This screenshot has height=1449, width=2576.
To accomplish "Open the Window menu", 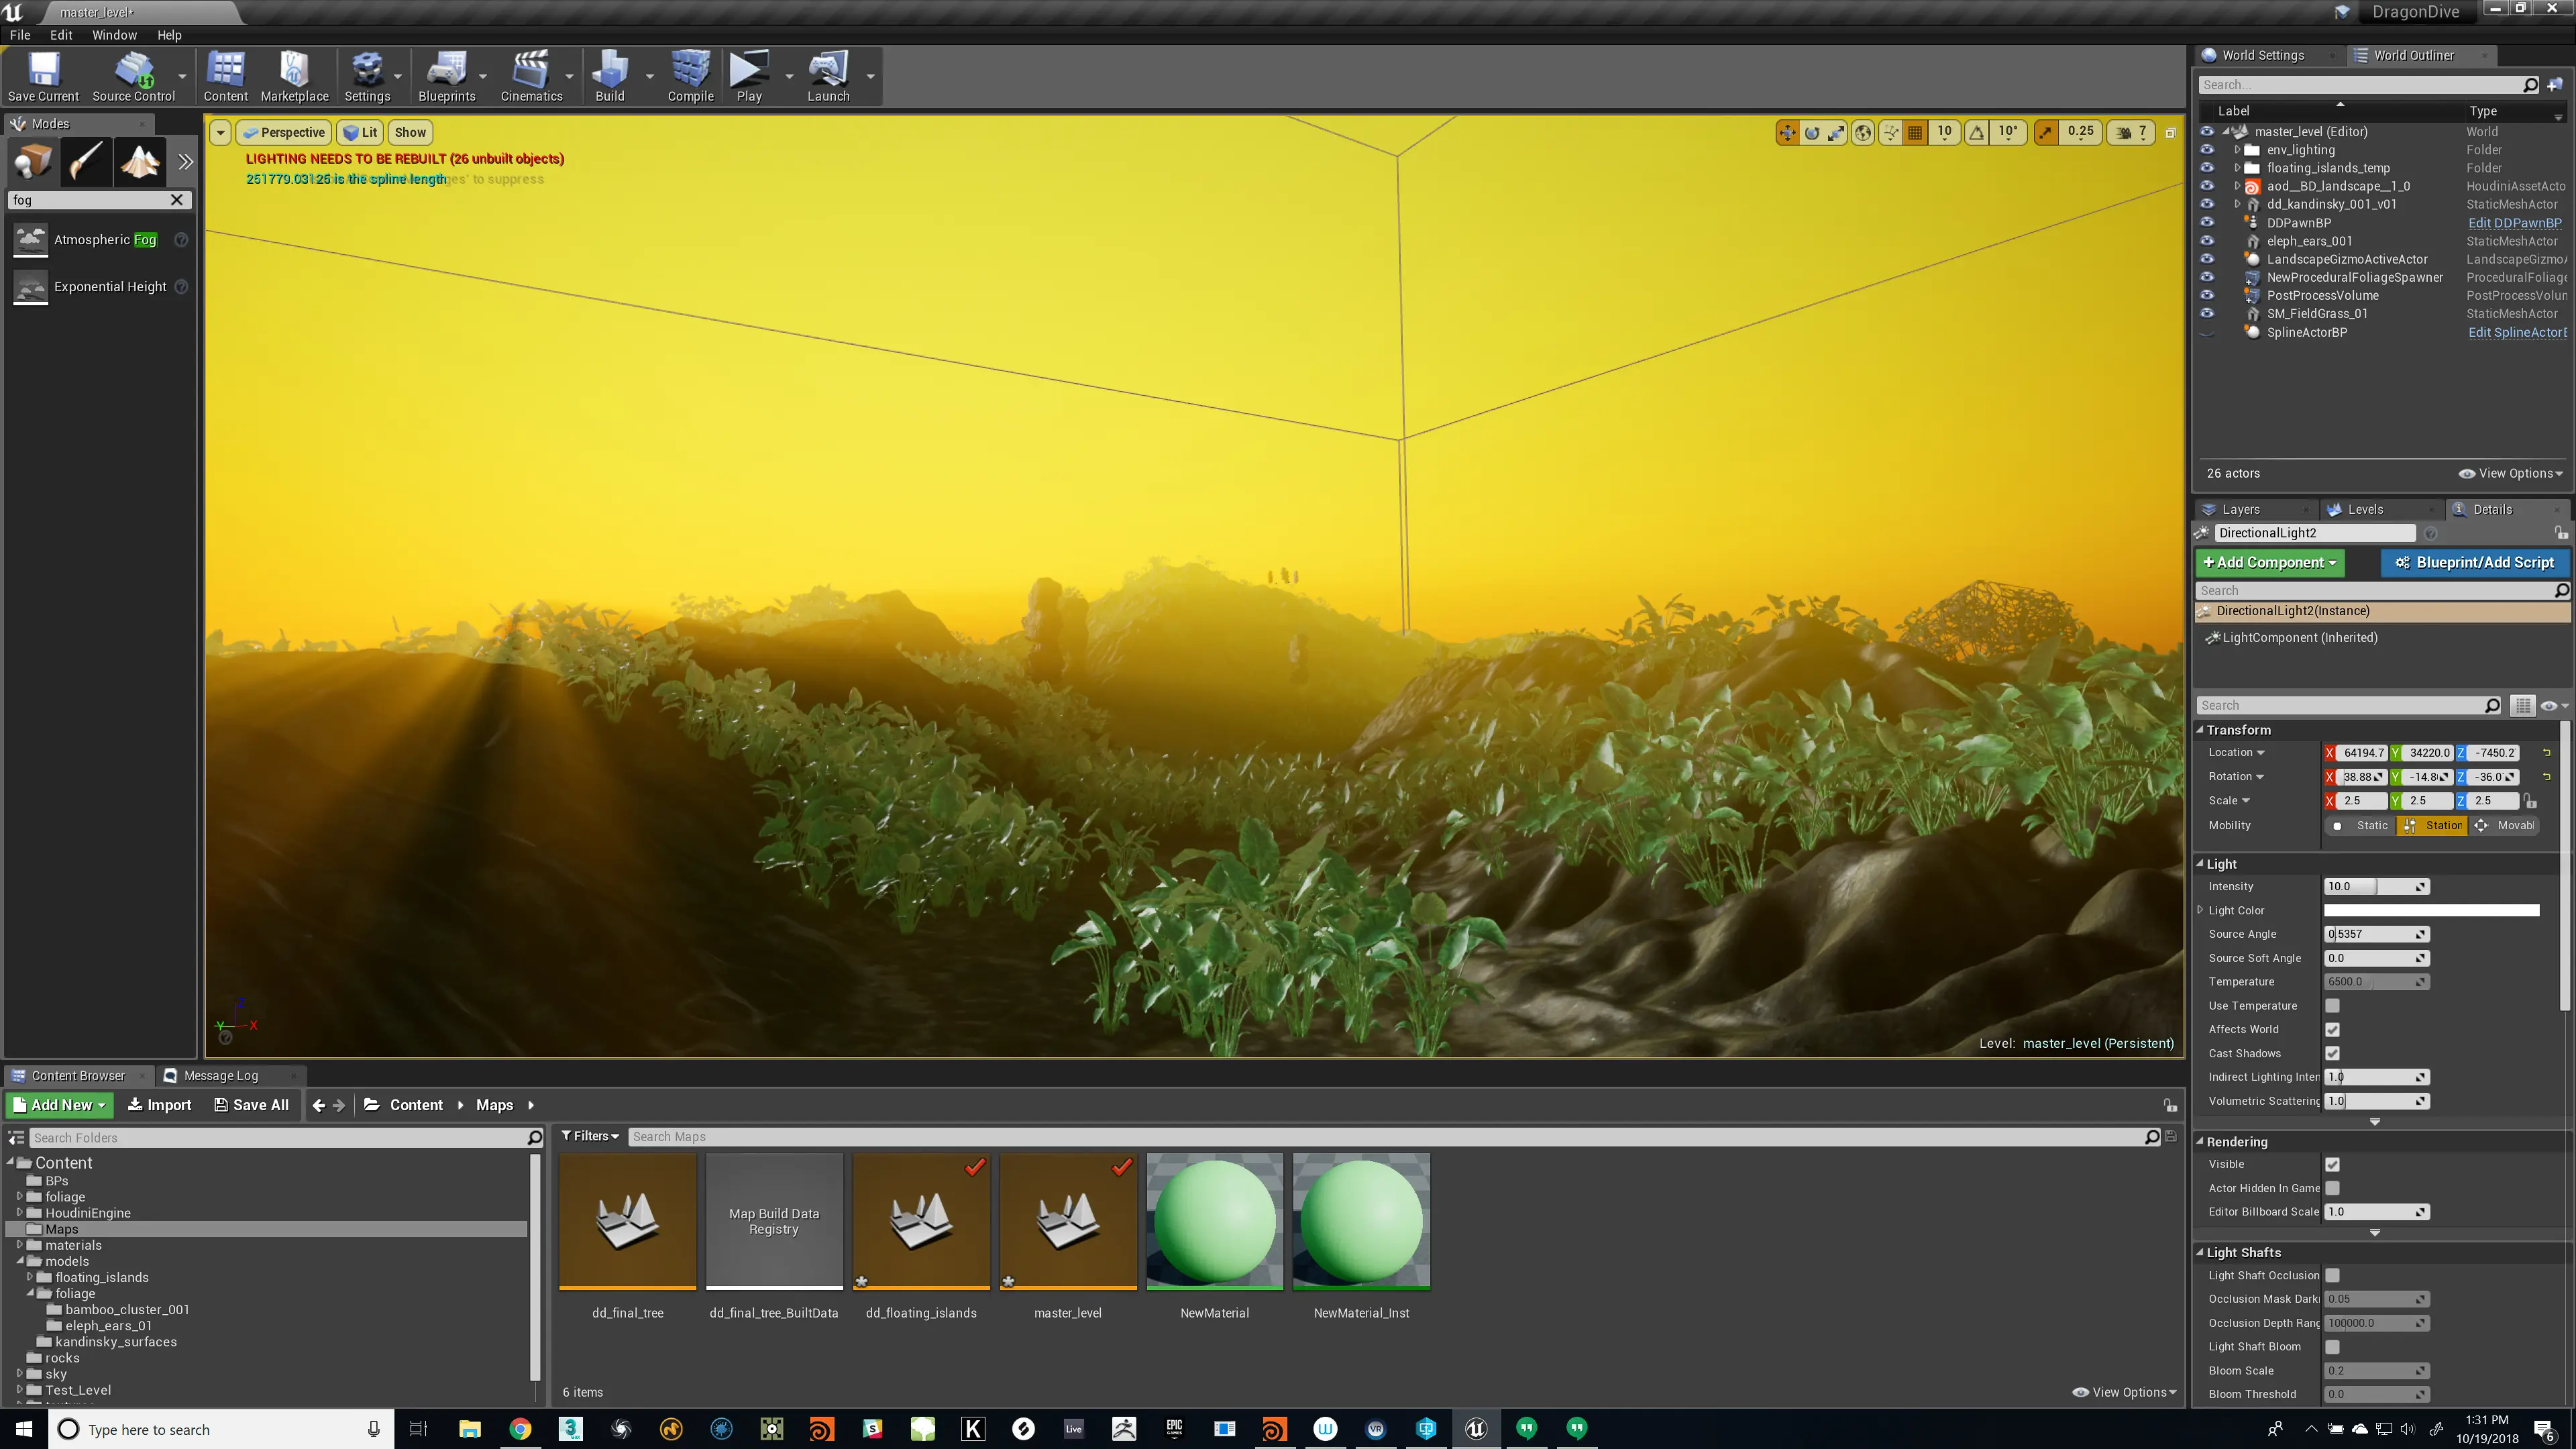I will click(114, 34).
